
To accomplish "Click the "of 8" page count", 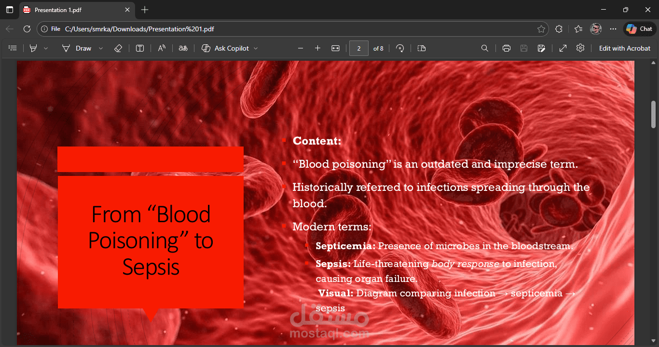I will tap(378, 48).
